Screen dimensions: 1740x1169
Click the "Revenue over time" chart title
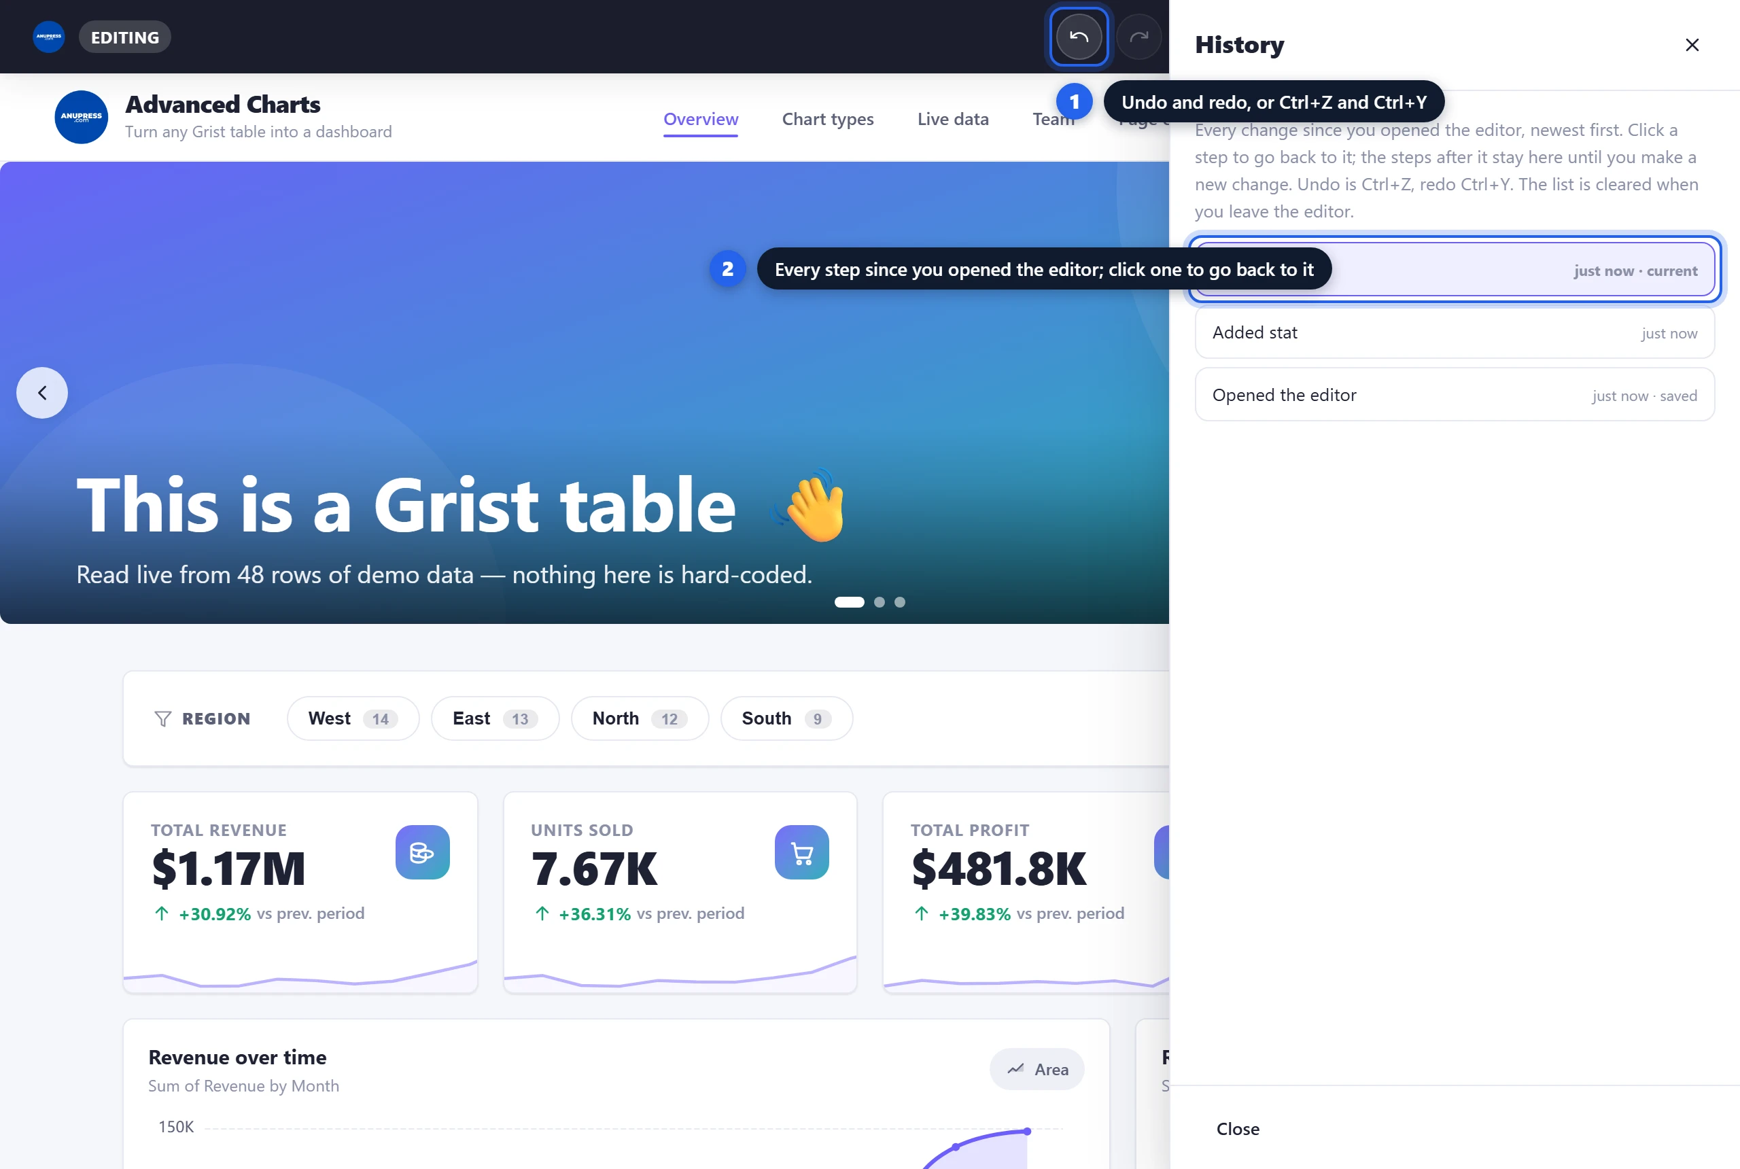pos(237,1057)
